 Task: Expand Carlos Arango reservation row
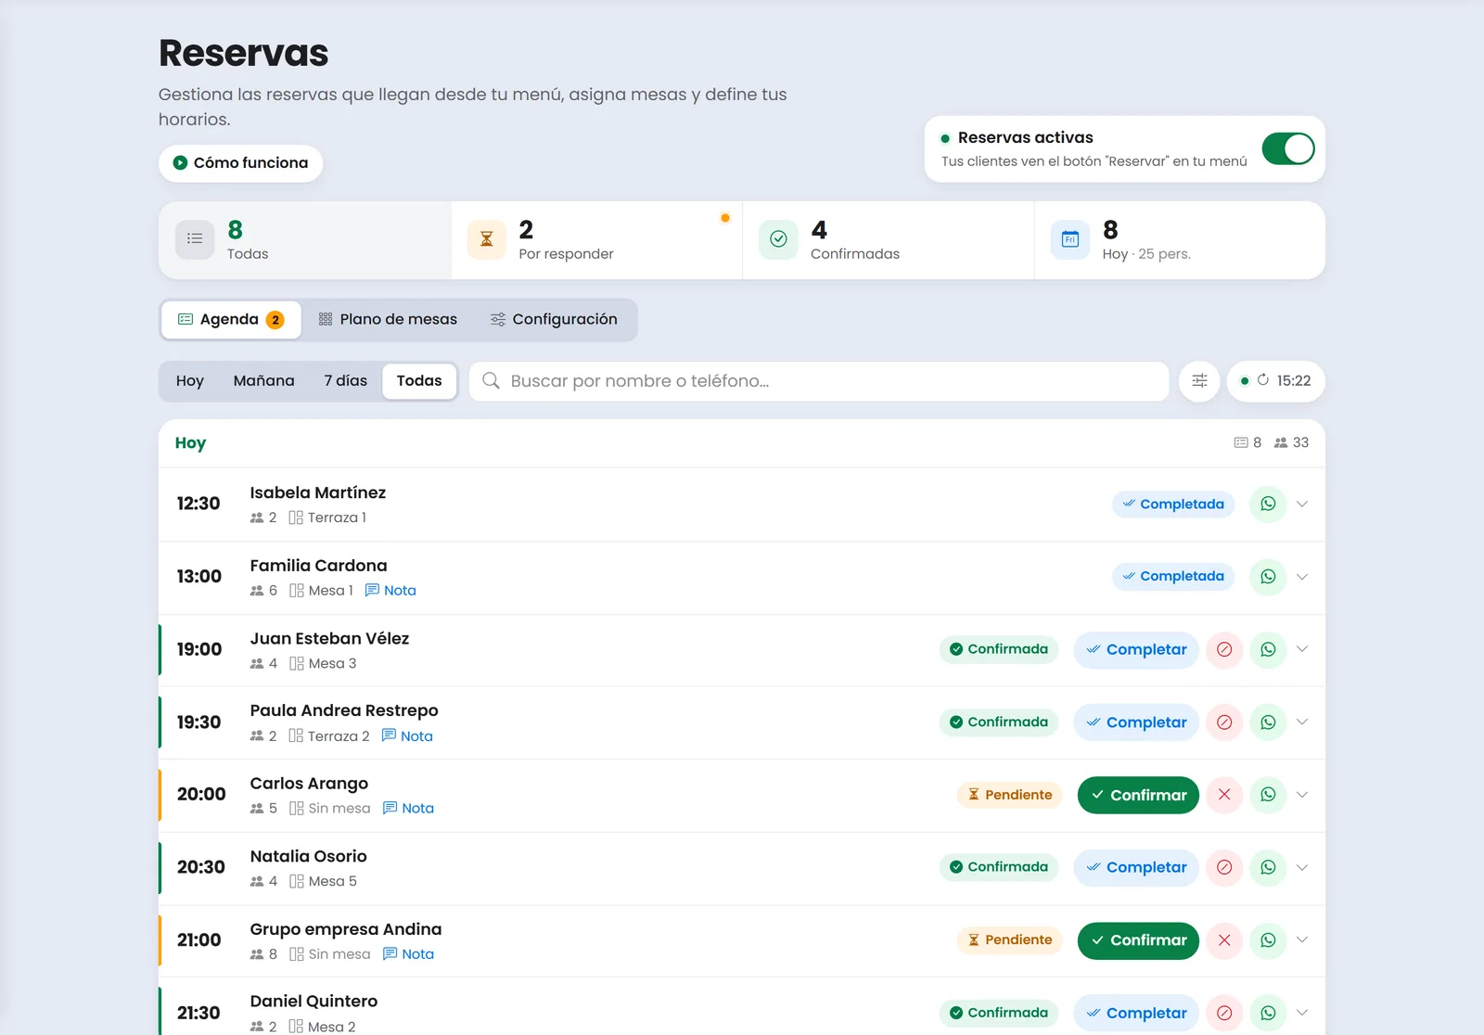coord(1302,795)
